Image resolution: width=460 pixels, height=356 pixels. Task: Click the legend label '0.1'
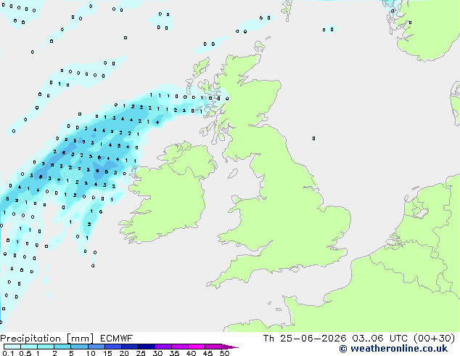pos(8,353)
